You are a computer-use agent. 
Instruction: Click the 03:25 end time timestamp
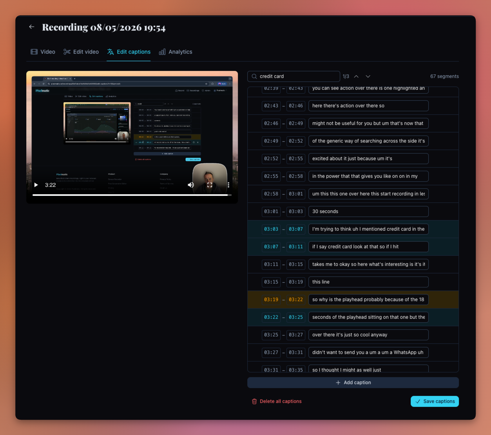tap(296, 317)
